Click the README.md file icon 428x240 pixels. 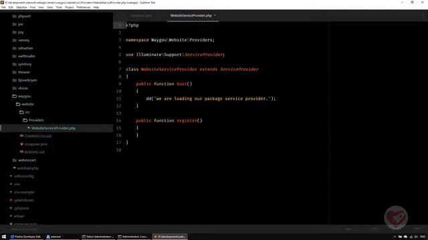click(21, 152)
